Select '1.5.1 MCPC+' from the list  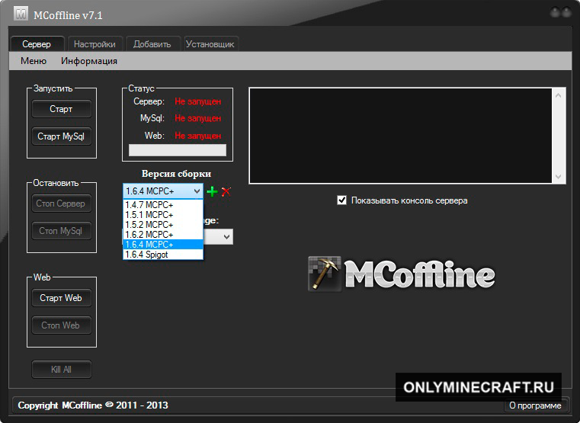pos(163,214)
